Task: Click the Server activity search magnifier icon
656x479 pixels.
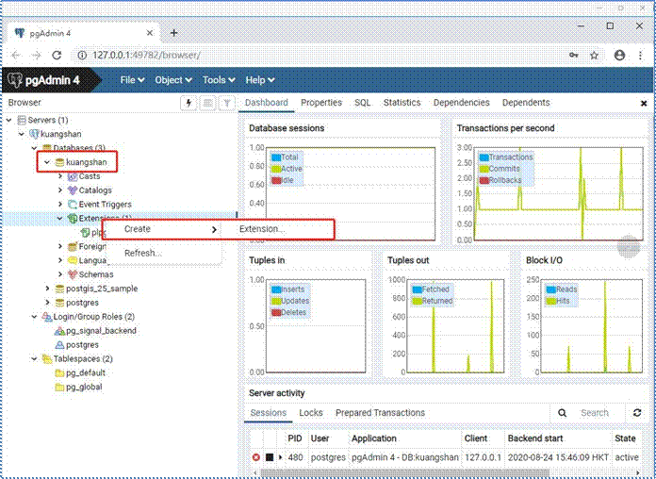Action: tap(563, 413)
